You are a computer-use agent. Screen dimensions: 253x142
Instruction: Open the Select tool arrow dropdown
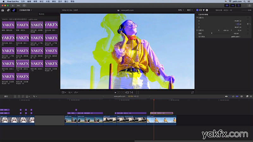[x=35, y=97]
